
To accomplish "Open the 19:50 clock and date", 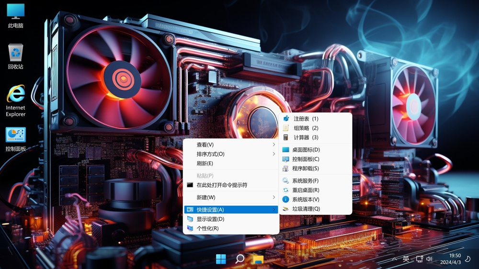I will (451, 259).
